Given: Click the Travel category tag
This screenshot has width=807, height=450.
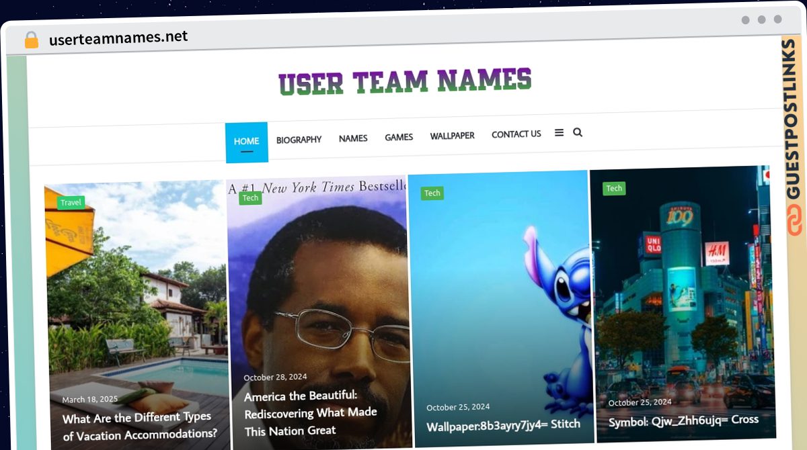Looking at the screenshot, I should 71,202.
